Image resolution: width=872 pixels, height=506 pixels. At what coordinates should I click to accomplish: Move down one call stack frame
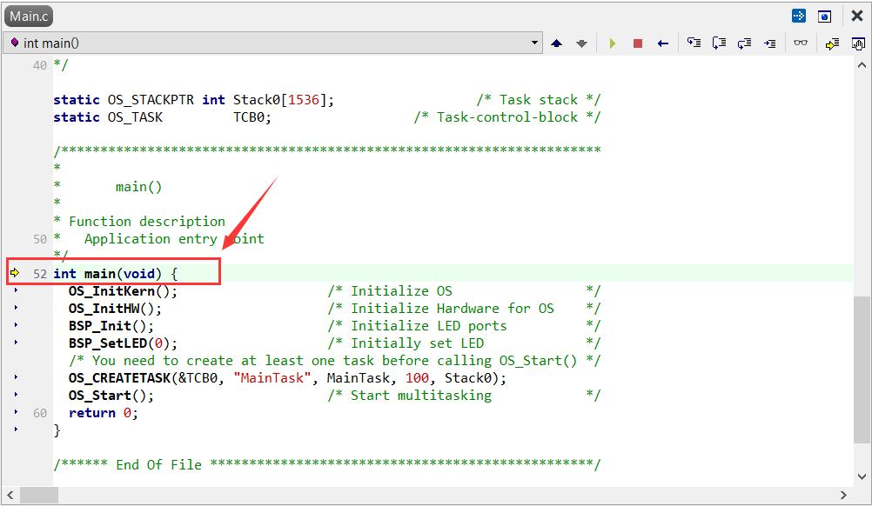(x=581, y=43)
